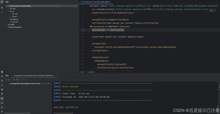Click the 'Finished at' timestamp line

click(81, 97)
